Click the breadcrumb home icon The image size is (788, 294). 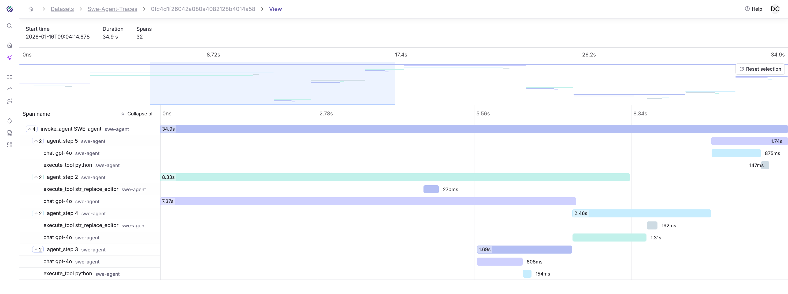pyautogui.click(x=31, y=9)
